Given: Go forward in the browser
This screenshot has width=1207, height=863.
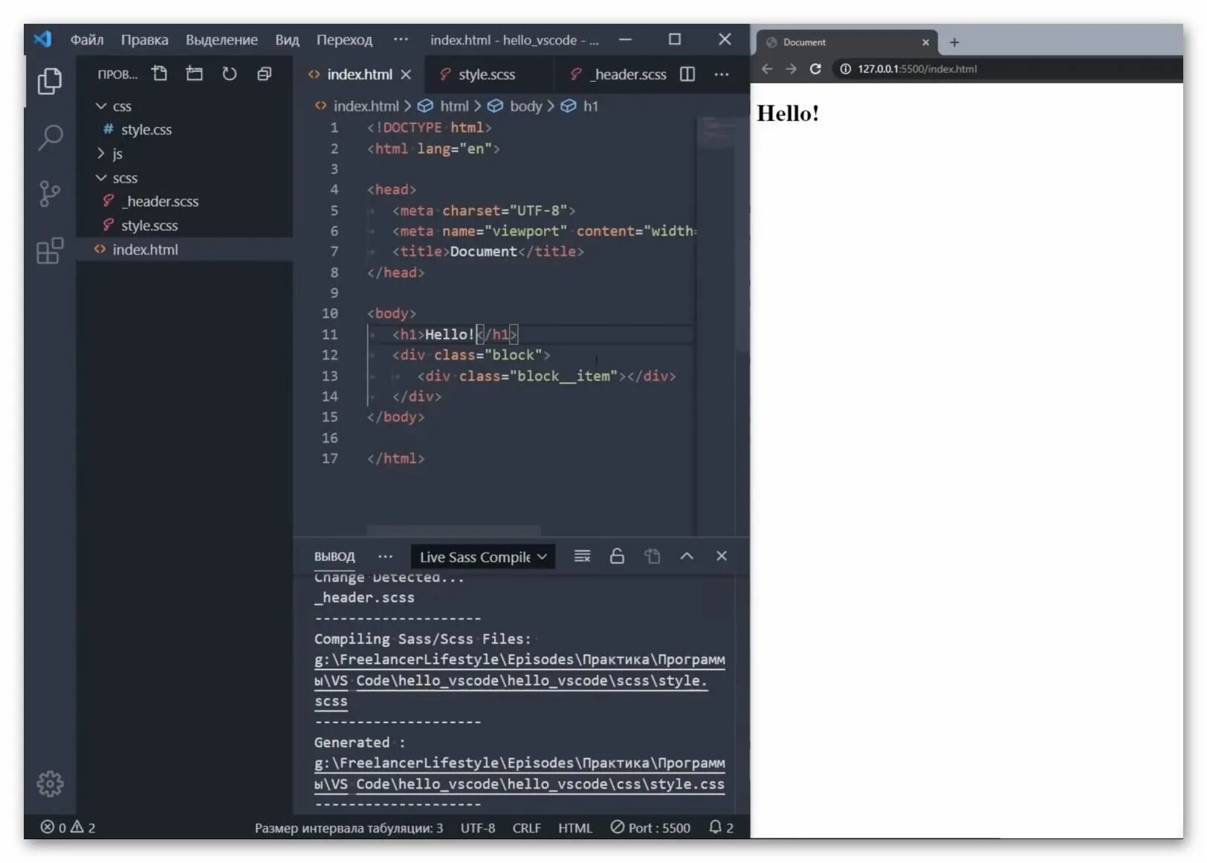Looking at the screenshot, I should (791, 68).
